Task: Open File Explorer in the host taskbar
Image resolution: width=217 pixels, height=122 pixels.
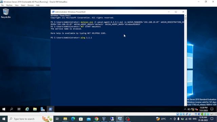Action: point(65,119)
